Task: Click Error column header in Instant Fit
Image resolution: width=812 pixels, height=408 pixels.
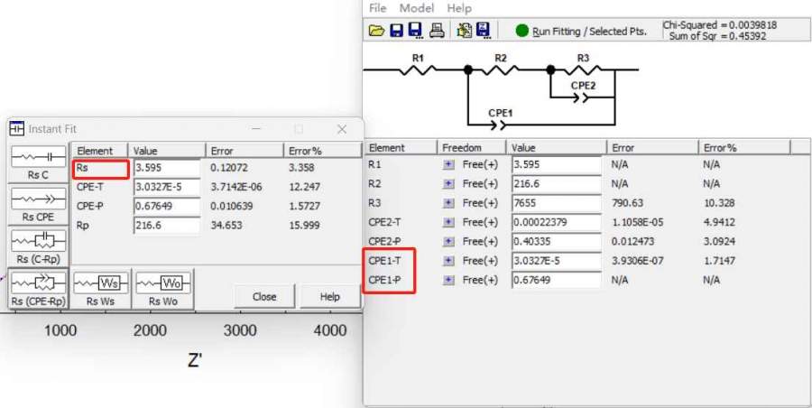Action: (245, 151)
